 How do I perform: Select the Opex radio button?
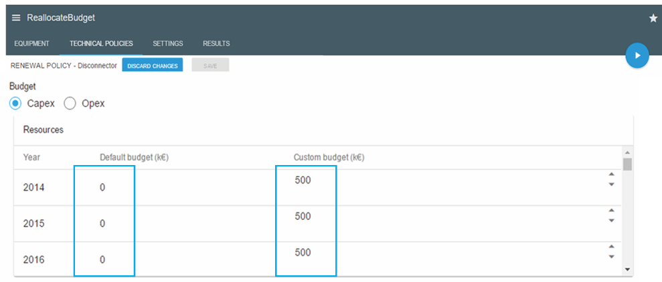(x=70, y=104)
